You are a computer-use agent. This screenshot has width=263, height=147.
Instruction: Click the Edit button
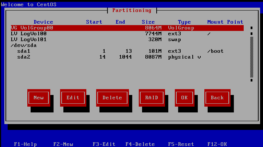[x=73, y=98]
